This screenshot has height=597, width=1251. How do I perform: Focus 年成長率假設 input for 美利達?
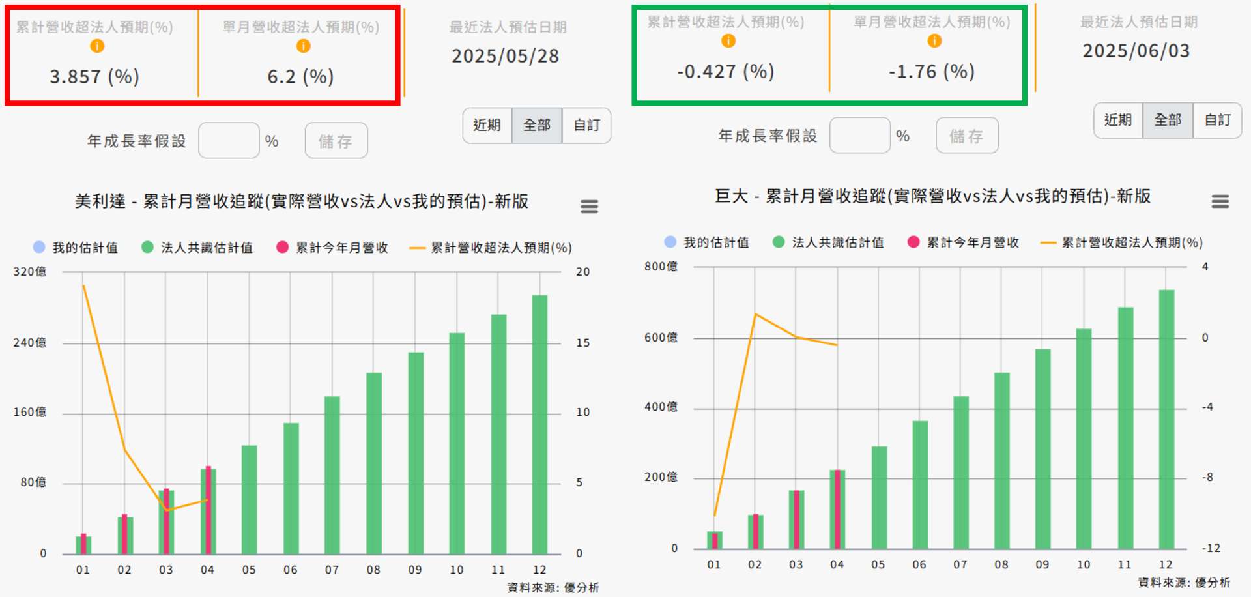point(229,141)
